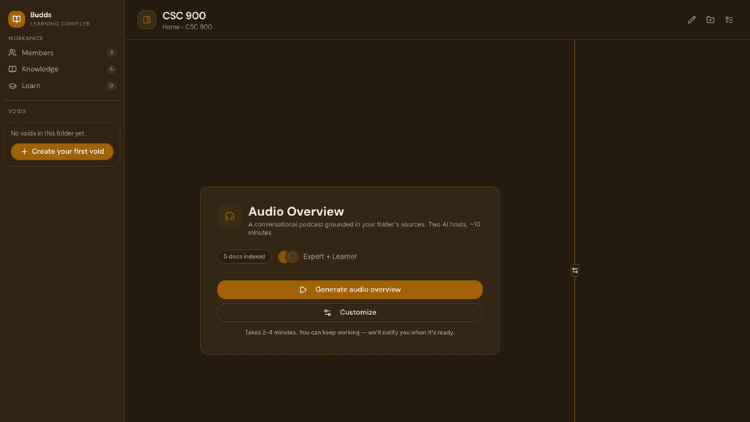This screenshot has height=422, width=750.
Task: Create your first void
Action: pos(62,151)
